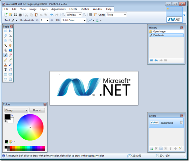Viewport: 189px width, 161px height.
Task: Choose the Color Picker eyedropper tool
Action: coord(10,60)
